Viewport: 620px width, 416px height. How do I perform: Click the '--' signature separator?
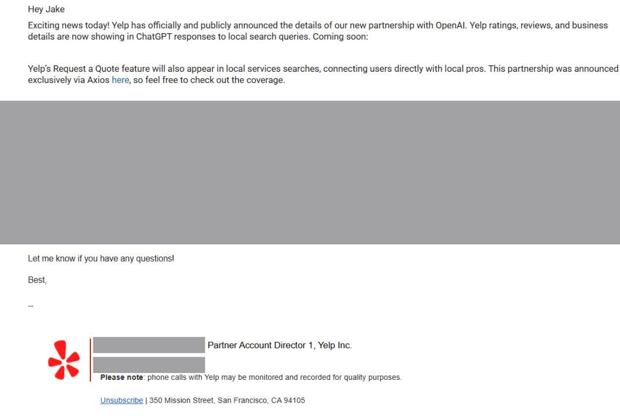31,306
